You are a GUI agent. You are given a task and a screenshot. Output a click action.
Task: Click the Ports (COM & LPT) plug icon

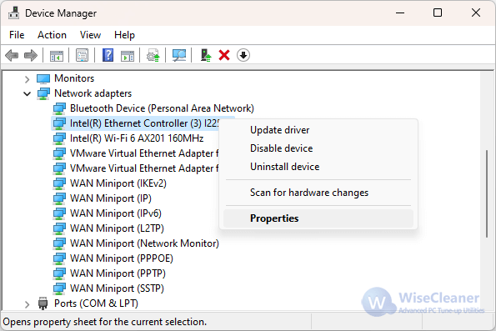point(43,303)
